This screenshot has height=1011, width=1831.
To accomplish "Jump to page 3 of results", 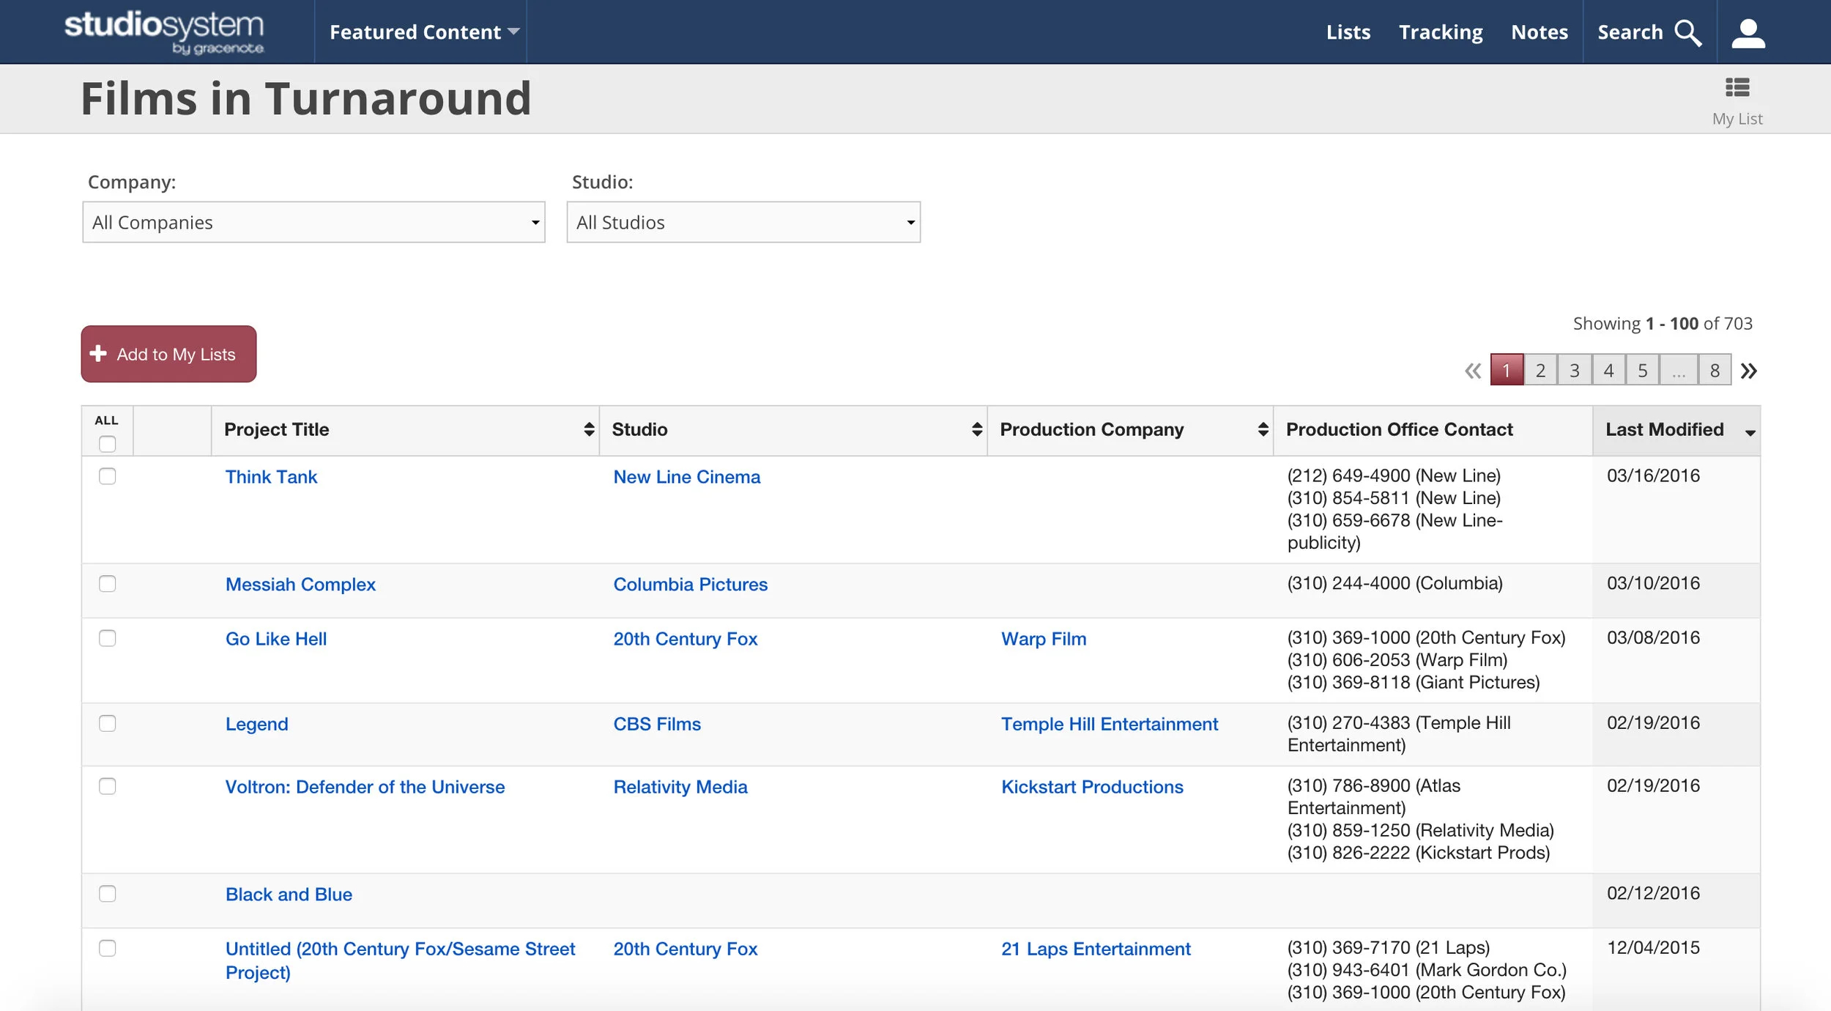I will pyautogui.click(x=1575, y=371).
